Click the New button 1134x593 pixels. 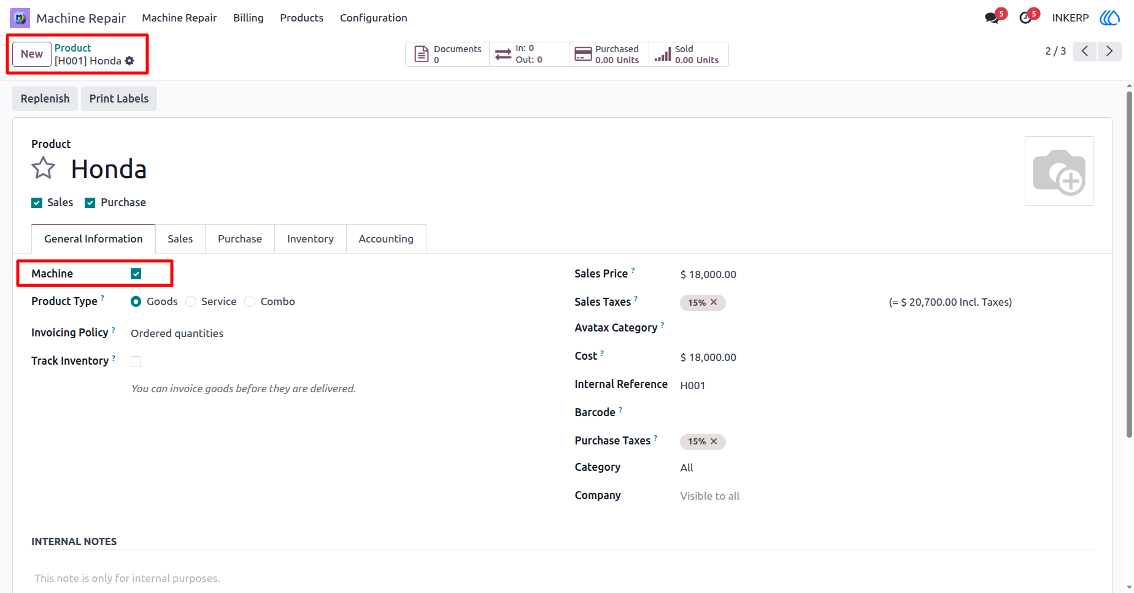pyautogui.click(x=32, y=54)
